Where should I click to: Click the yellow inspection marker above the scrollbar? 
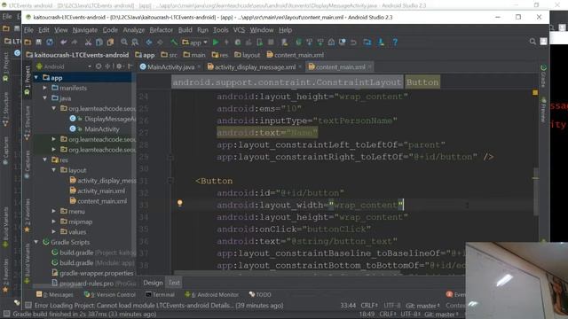tap(535, 93)
